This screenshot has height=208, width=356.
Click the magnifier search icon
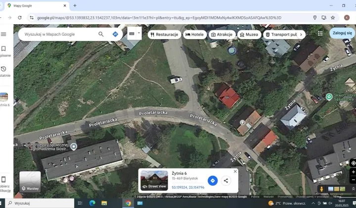pyautogui.click(x=101, y=34)
